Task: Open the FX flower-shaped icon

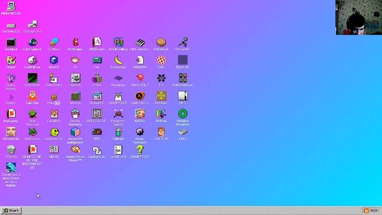Action: (161, 78)
